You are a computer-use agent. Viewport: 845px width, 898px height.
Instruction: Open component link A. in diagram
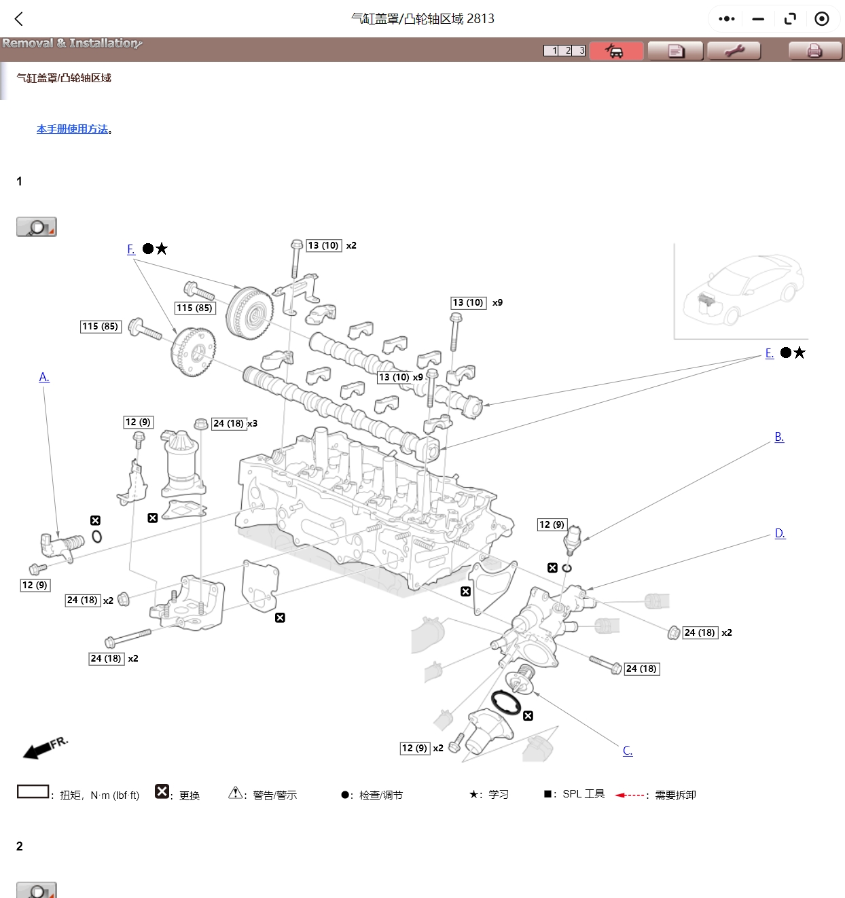point(44,378)
